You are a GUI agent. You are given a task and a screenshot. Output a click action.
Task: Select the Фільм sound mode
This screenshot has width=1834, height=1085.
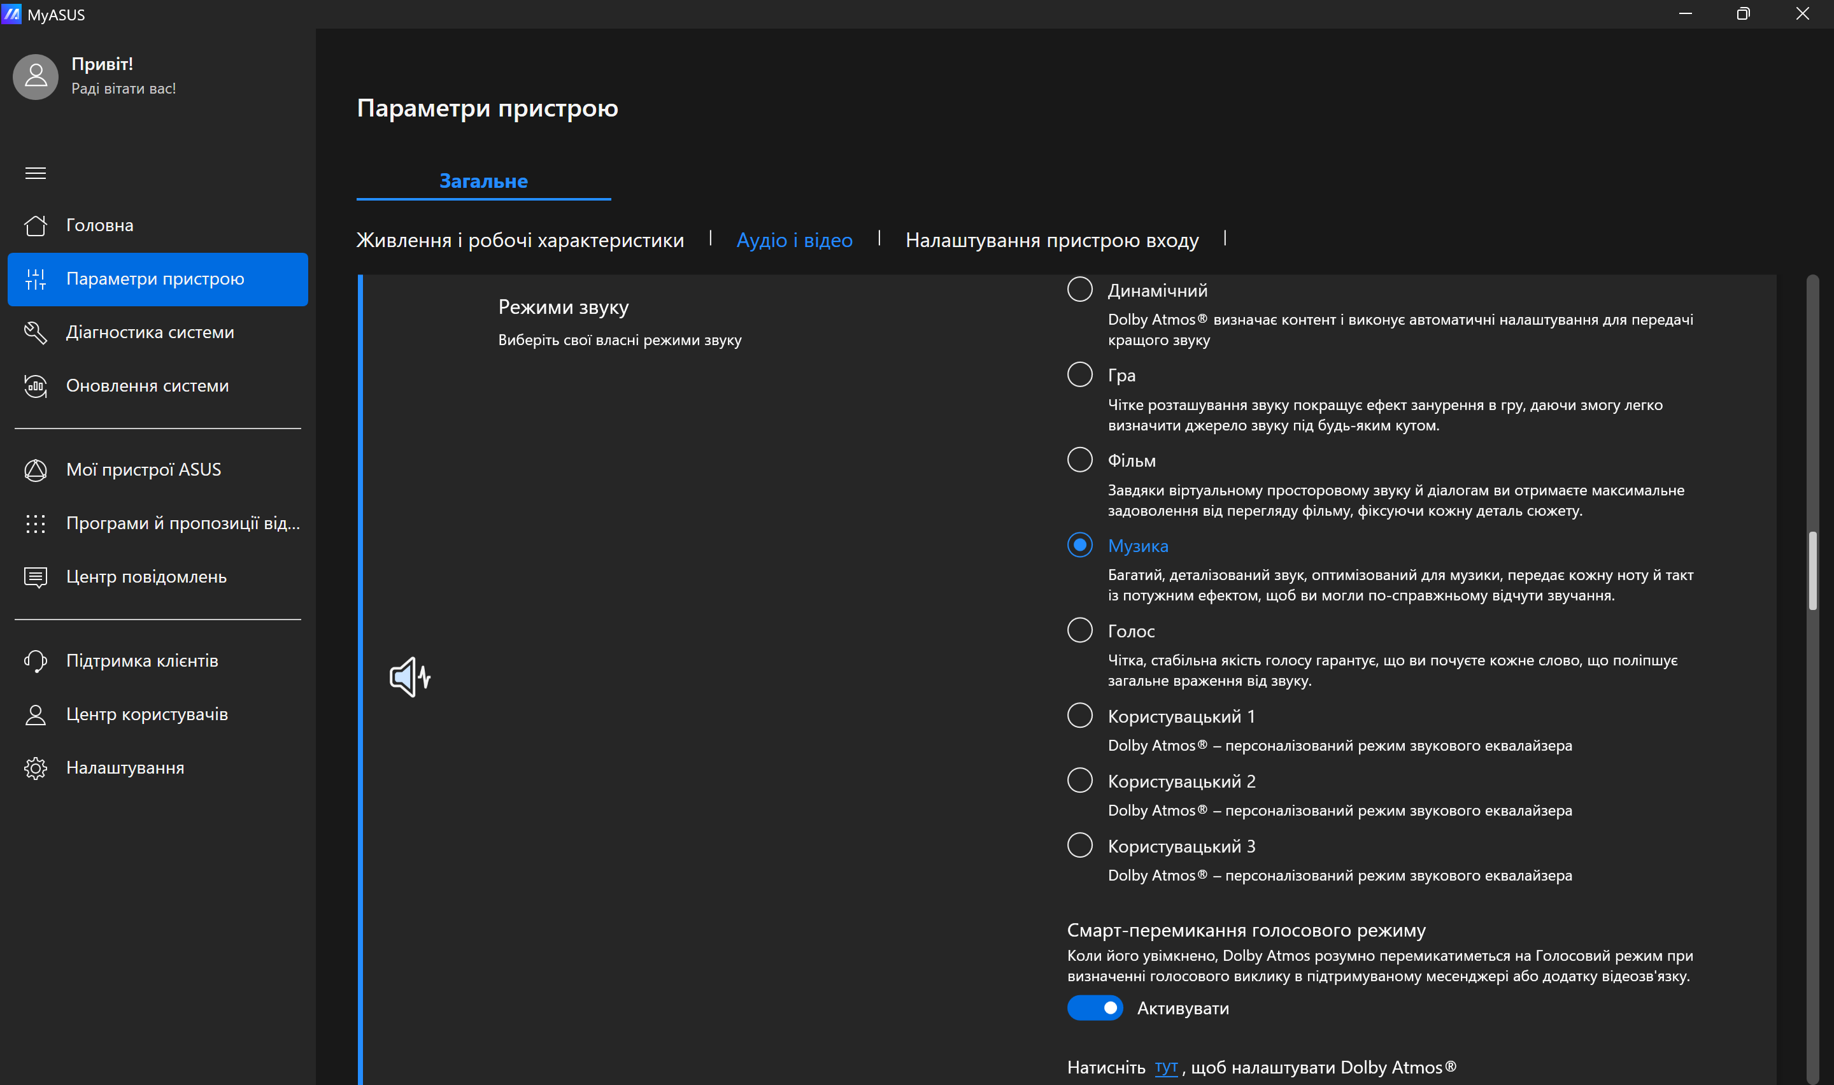tap(1079, 460)
